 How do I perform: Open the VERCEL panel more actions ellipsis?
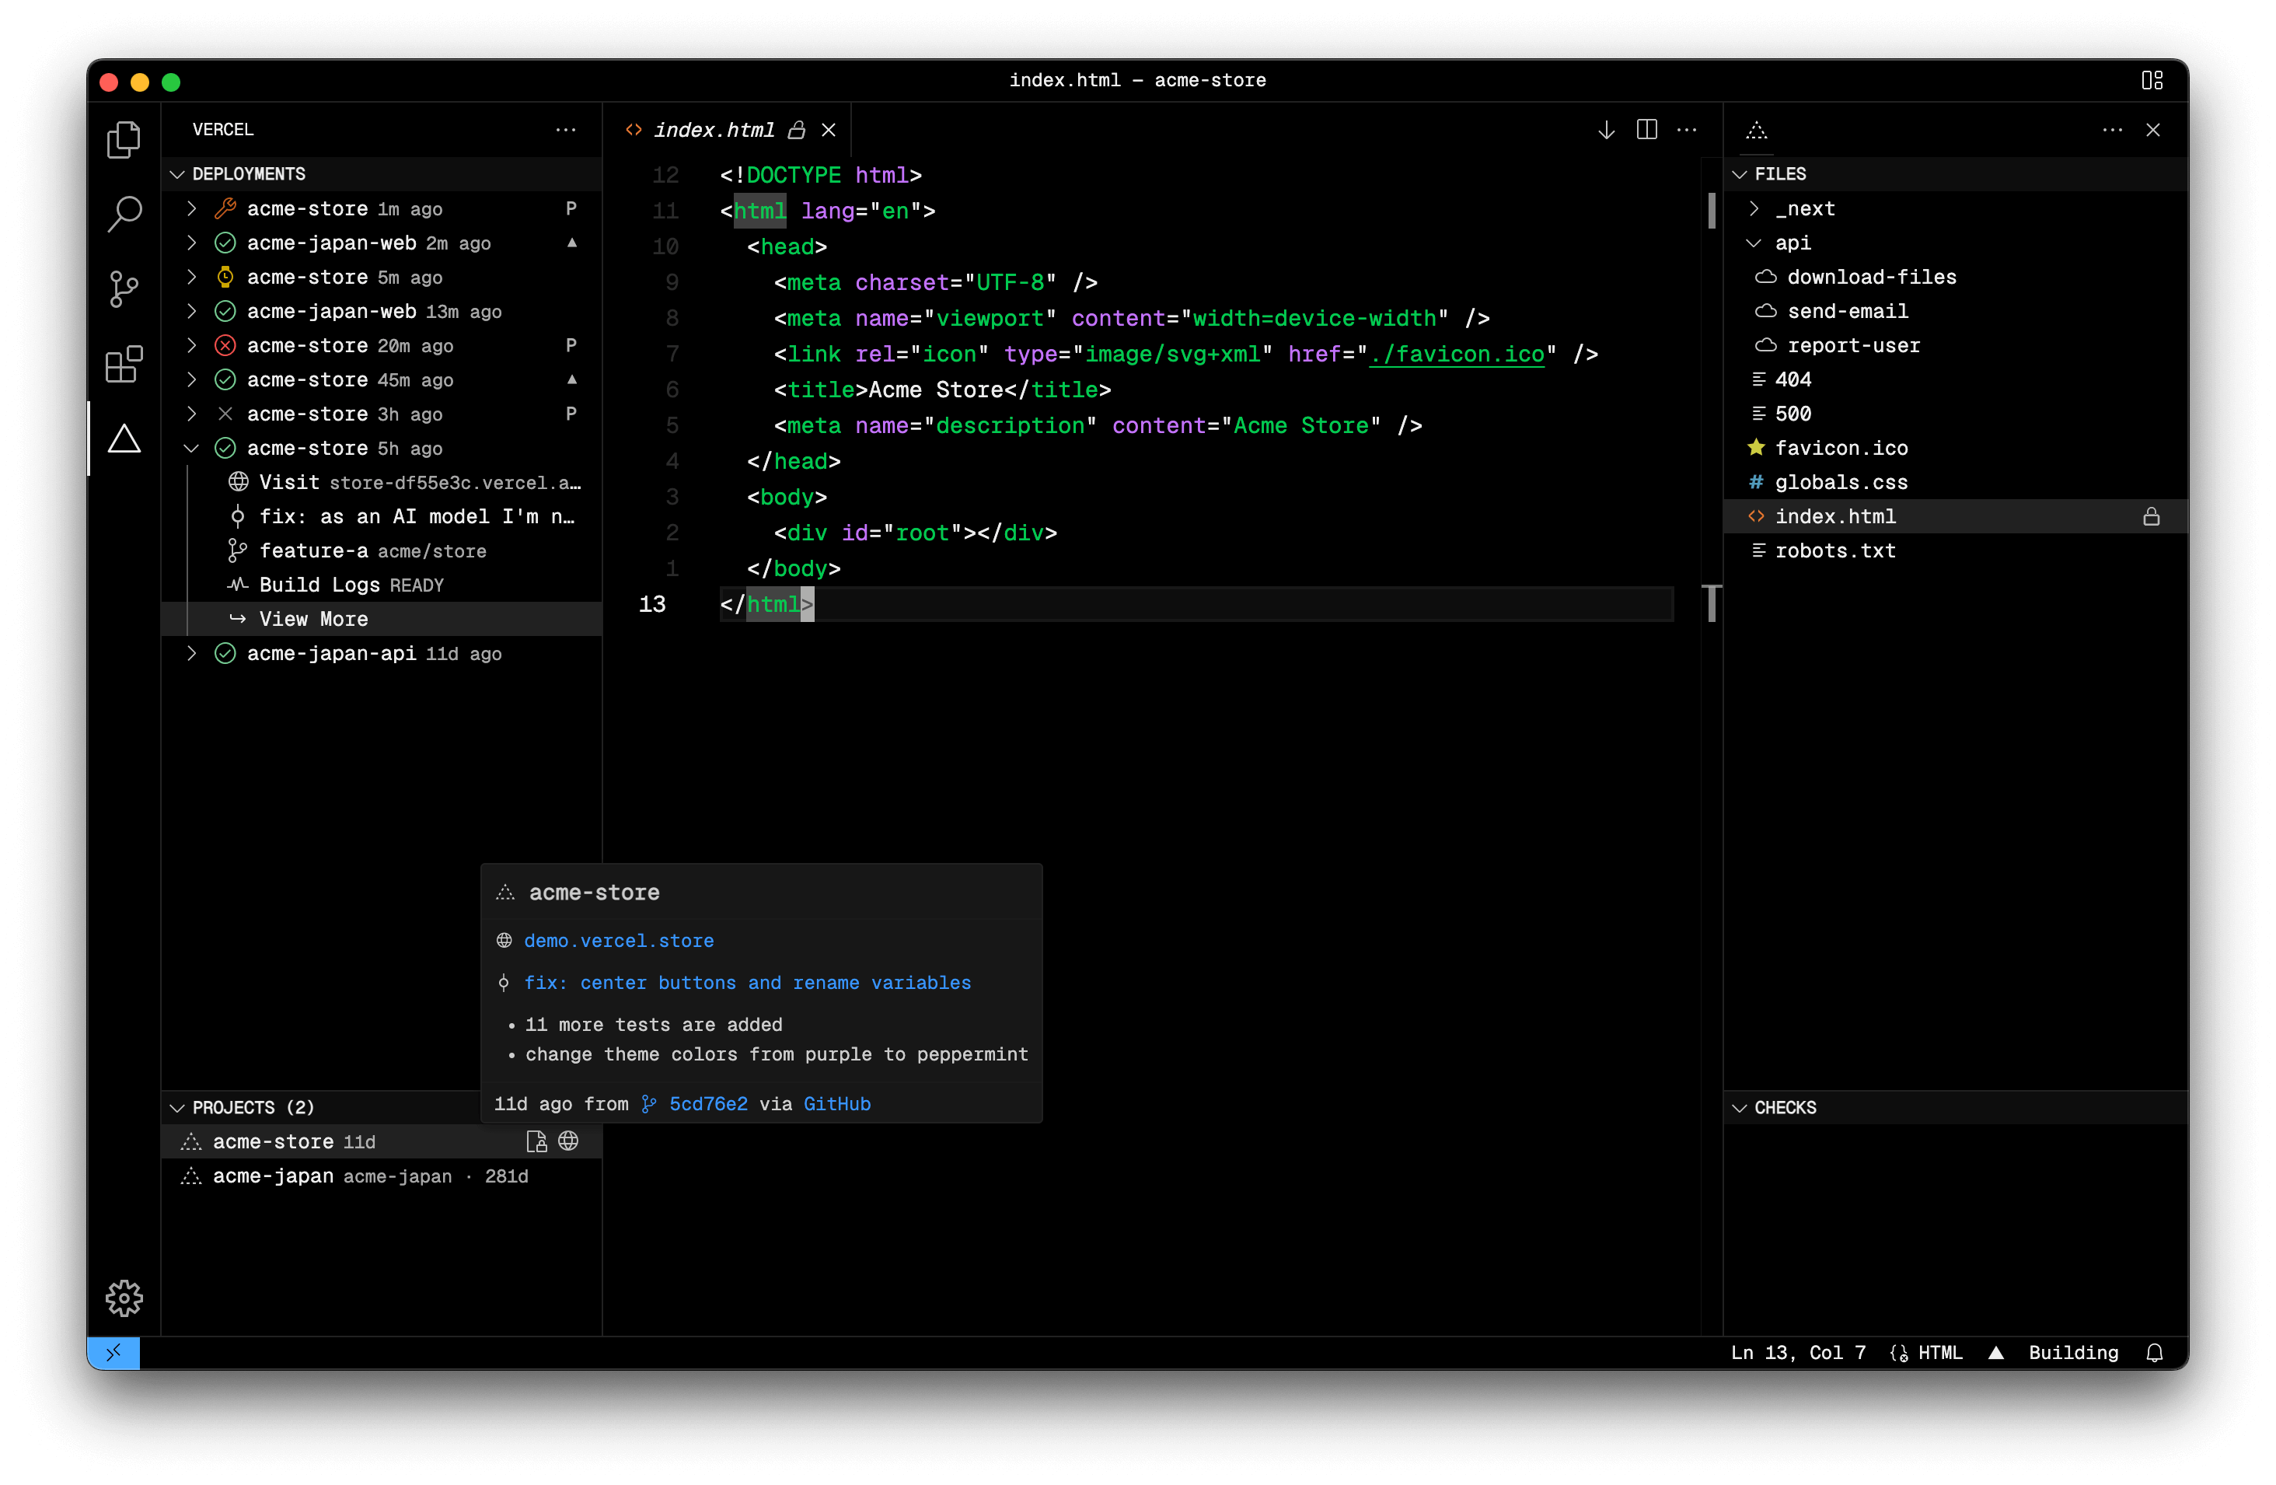566,129
